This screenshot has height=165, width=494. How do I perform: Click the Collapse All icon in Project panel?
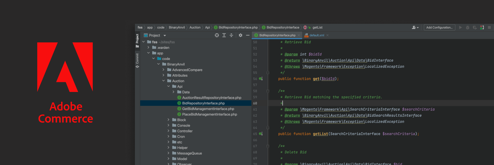(231, 35)
